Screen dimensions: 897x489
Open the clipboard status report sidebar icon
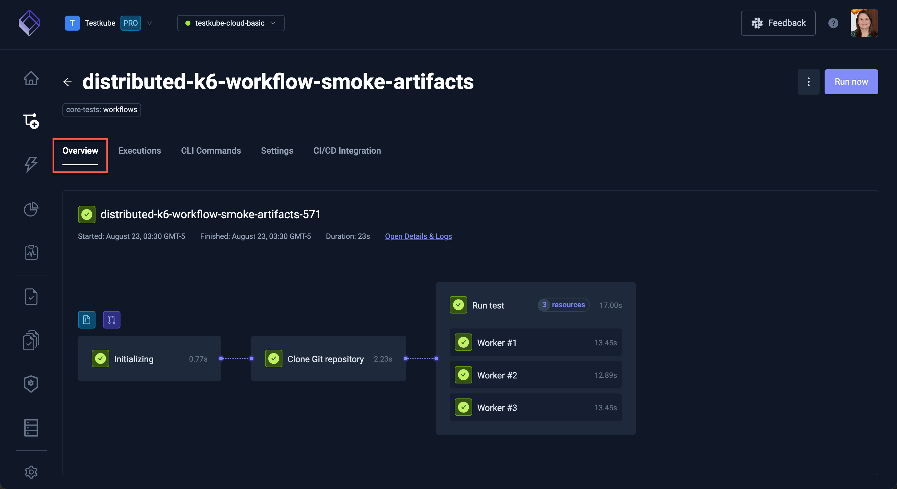[31, 252]
